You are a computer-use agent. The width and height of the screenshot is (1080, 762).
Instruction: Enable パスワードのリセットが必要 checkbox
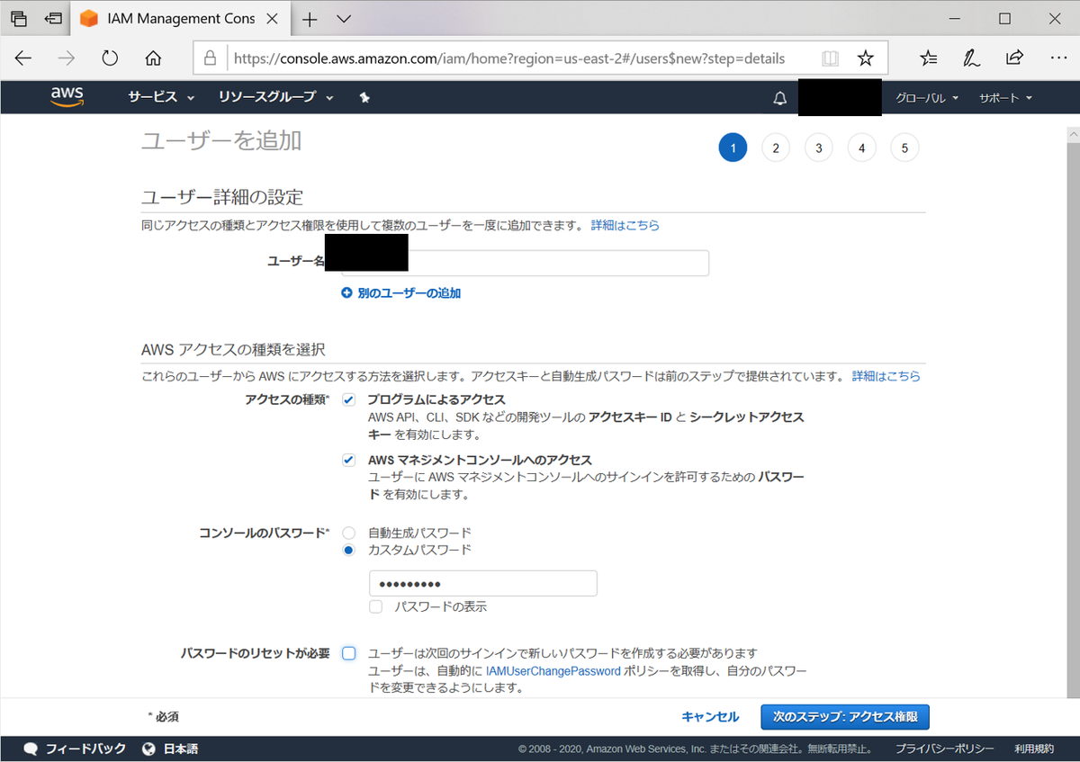[348, 653]
